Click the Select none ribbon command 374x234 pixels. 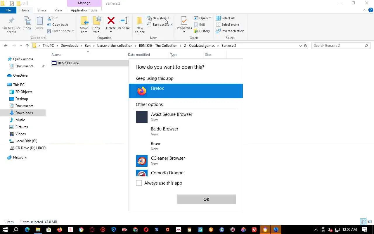(227, 25)
